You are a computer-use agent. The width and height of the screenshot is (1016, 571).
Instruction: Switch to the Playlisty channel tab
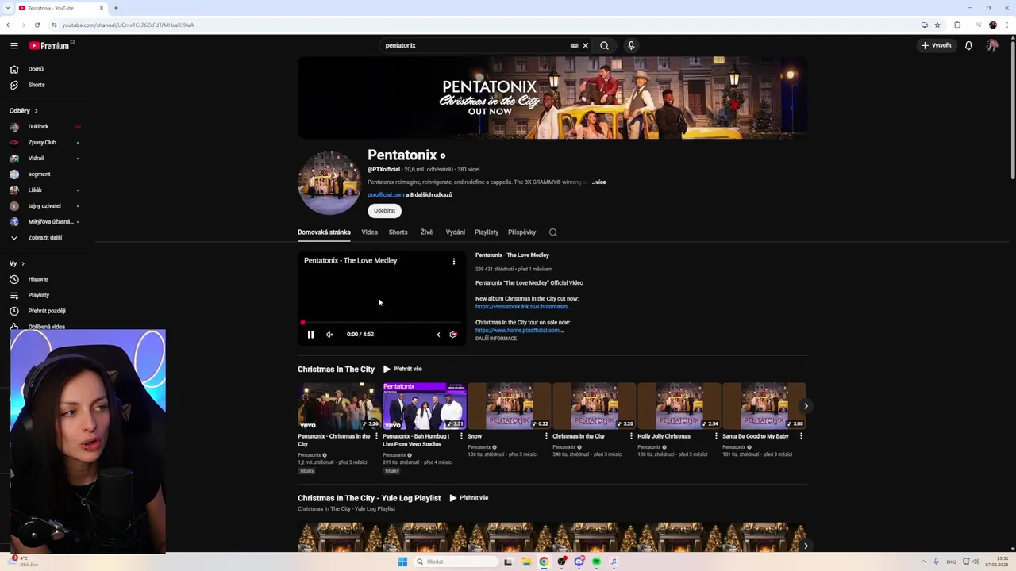point(487,232)
